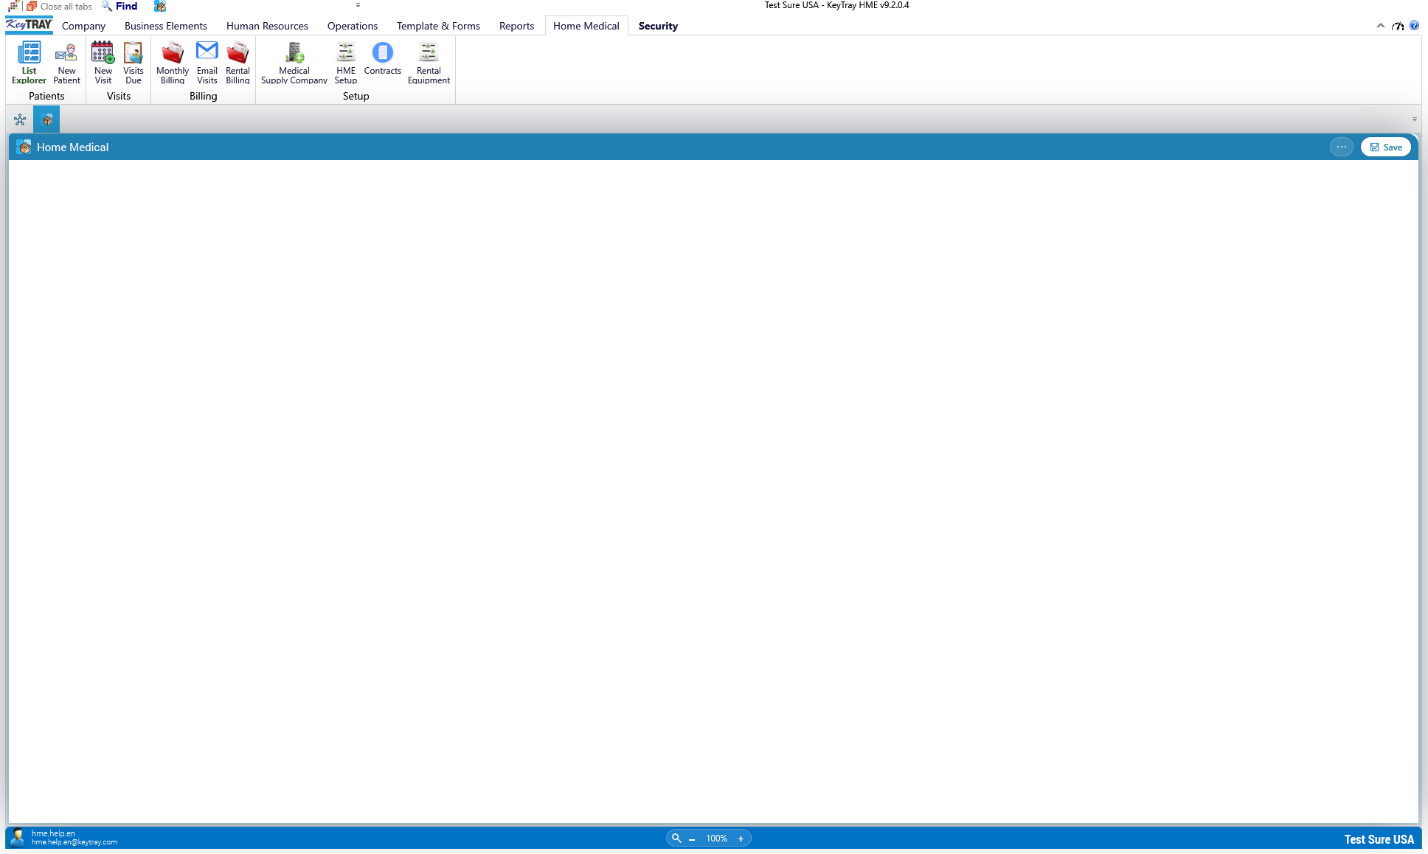
Task: Switch to Human Resources tab
Action: coord(267,26)
